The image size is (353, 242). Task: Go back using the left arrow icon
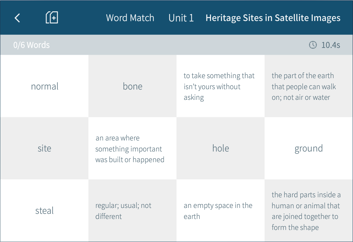[17, 18]
